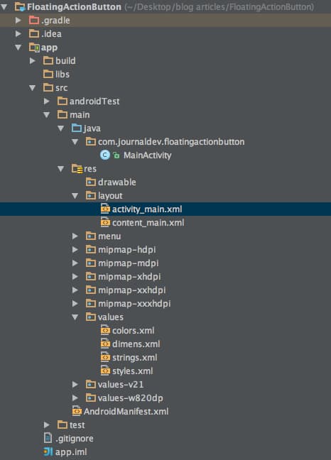Click the app.iml module file icon
Screen dimensions: 331x460
click(x=48, y=451)
